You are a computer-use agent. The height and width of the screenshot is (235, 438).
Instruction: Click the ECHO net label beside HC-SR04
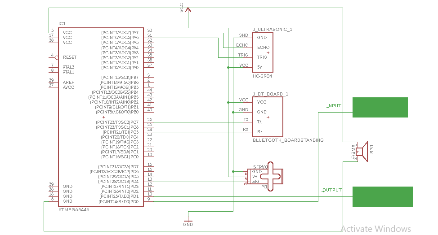pos(242,45)
